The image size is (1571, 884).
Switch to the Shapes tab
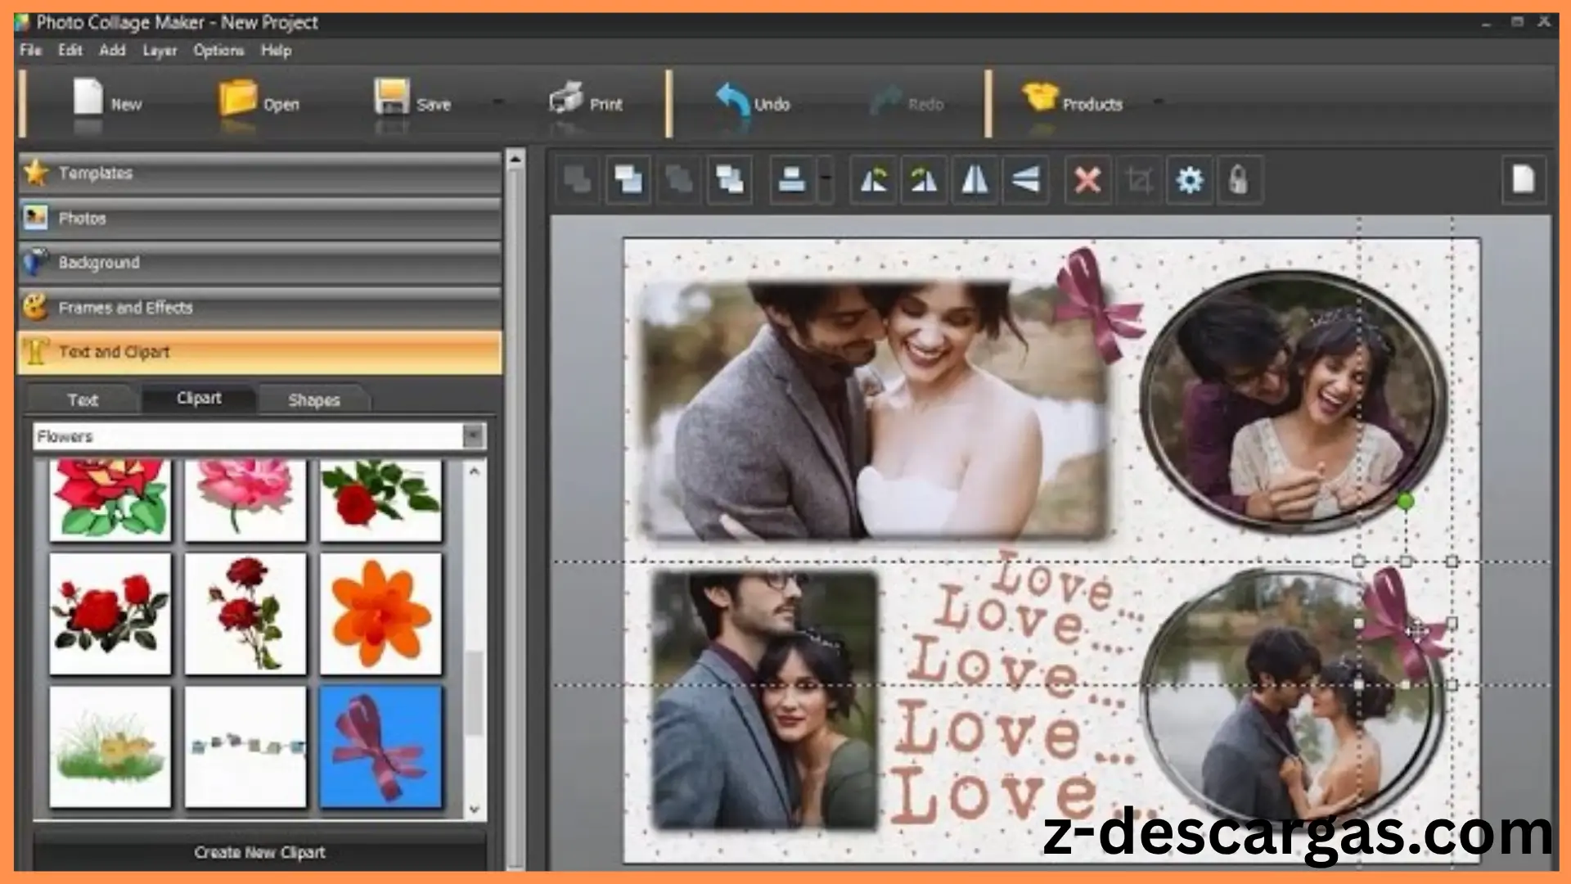pyautogui.click(x=313, y=399)
